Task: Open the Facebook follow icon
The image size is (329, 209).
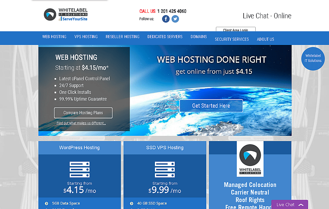Action: click(166, 19)
